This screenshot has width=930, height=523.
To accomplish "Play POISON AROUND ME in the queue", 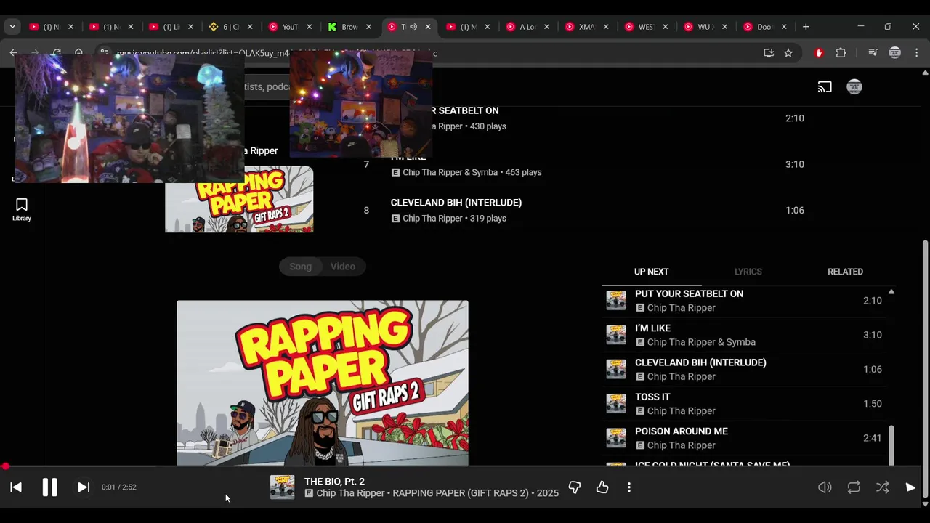I will pos(744,438).
